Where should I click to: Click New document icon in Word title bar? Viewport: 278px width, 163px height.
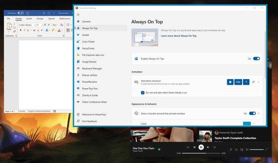49,13
